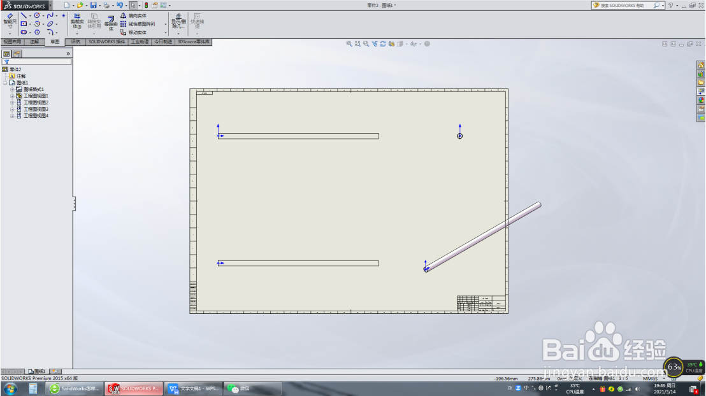This screenshot has height=396, width=706.
Task: Expand the 图纸格式1 tree node
Action: (12, 89)
